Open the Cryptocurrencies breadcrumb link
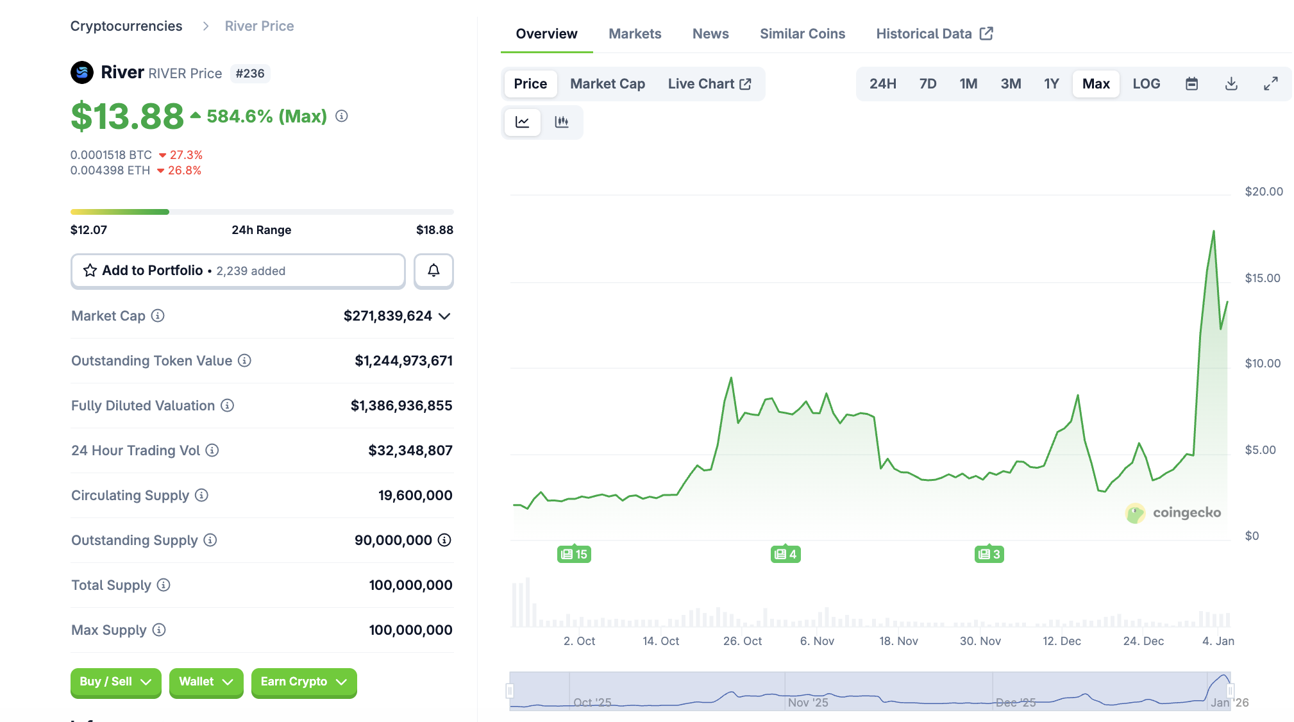This screenshot has width=1294, height=722. coord(126,26)
